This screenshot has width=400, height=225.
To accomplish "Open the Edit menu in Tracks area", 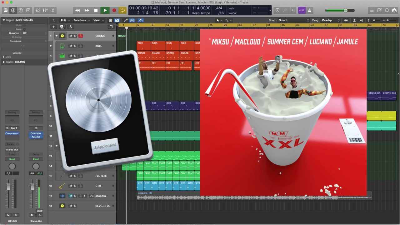I will (65, 20).
